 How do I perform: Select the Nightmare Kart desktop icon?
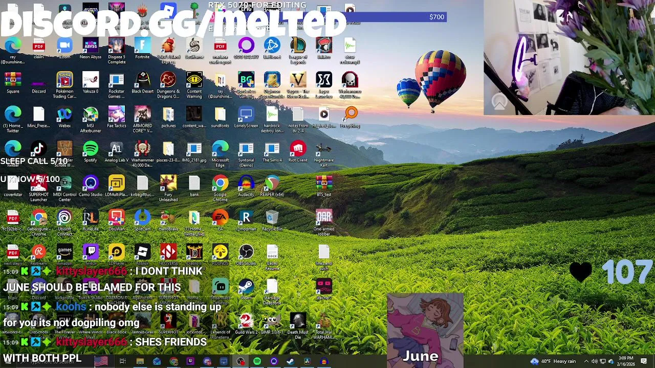[x=324, y=154]
